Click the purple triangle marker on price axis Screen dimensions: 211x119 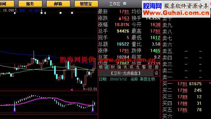pyautogui.click(x=72, y=90)
